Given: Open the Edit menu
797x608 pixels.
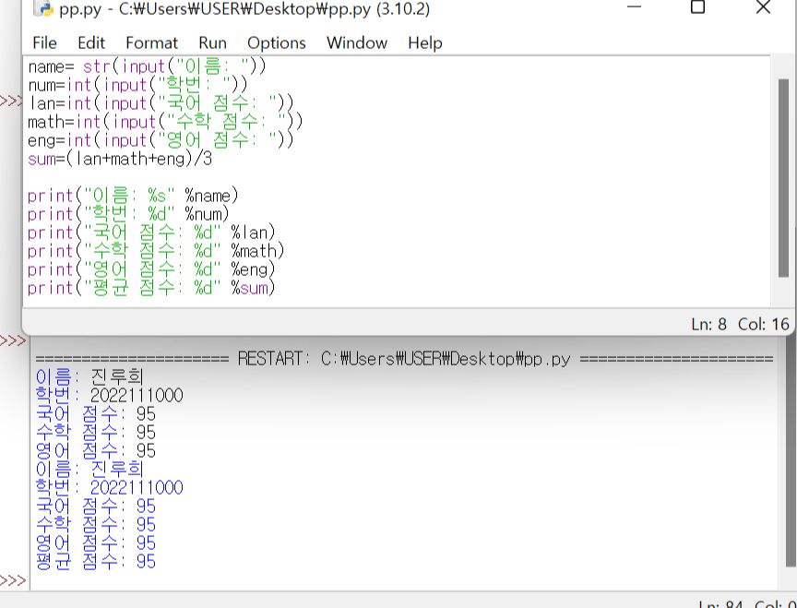Looking at the screenshot, I should pos(91,42).
